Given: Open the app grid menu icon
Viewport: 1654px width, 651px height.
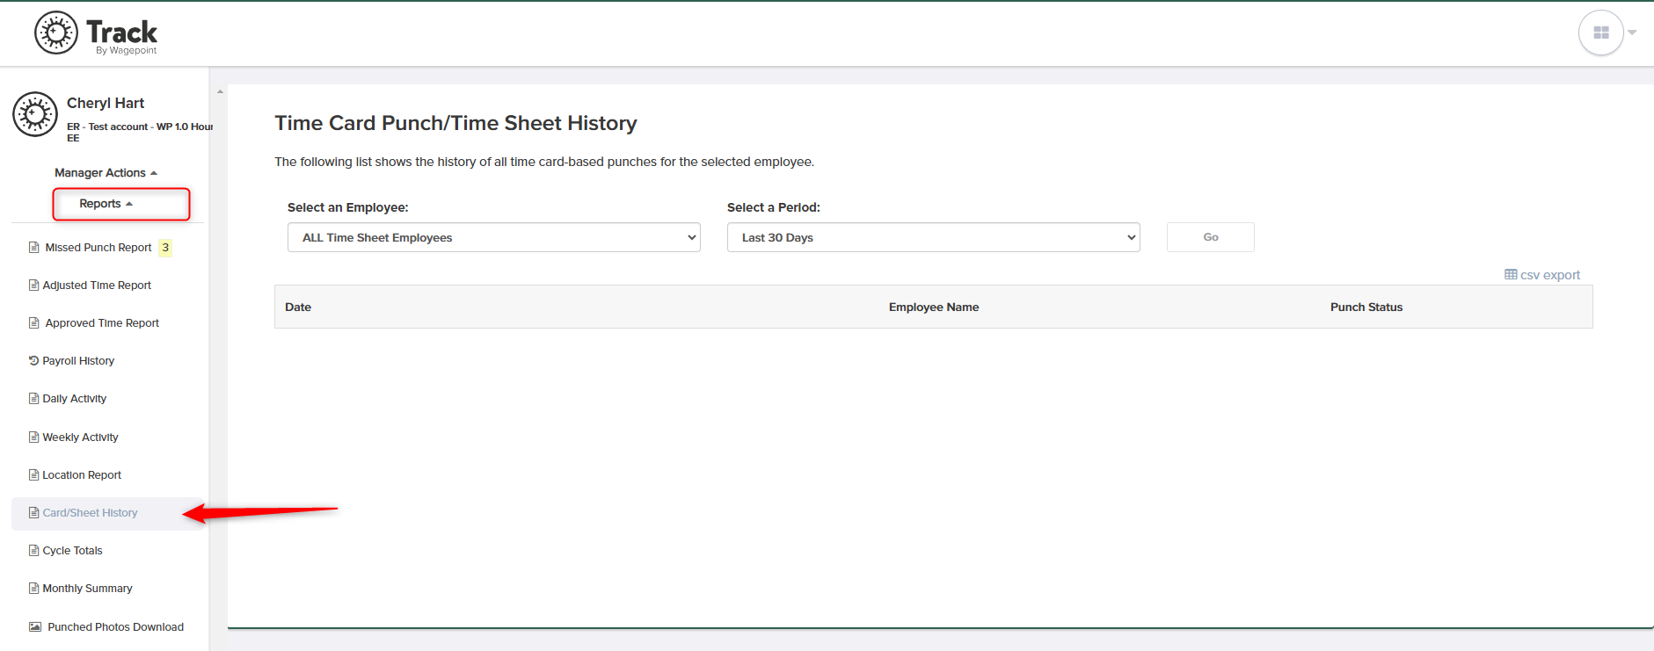Looking at the screenshot, I should tap(1601, 33).
